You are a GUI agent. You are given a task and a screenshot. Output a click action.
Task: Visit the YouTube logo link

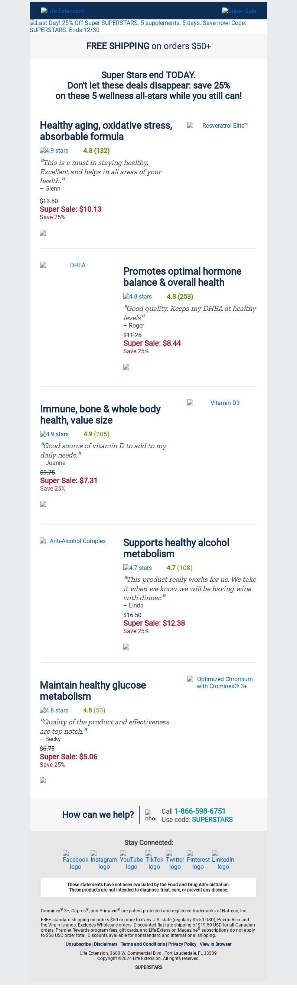click(x=131, y=860)
